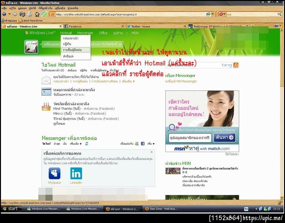
Task: Open Messenger in Windows Live navigation
Action: pyautogui.click(x=85, y=33)
